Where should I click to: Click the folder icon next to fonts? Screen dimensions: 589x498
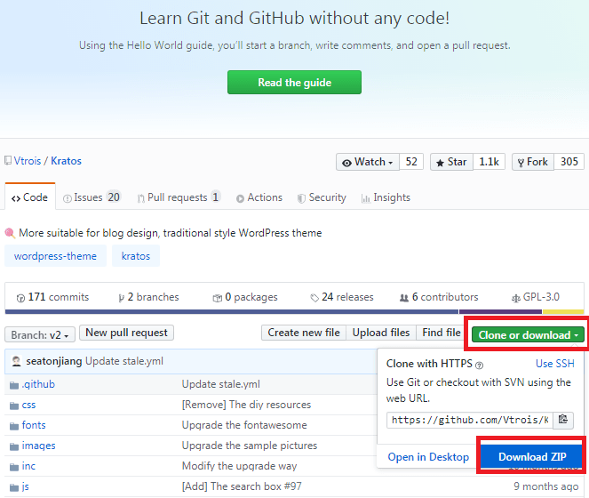tap(14, 426)
